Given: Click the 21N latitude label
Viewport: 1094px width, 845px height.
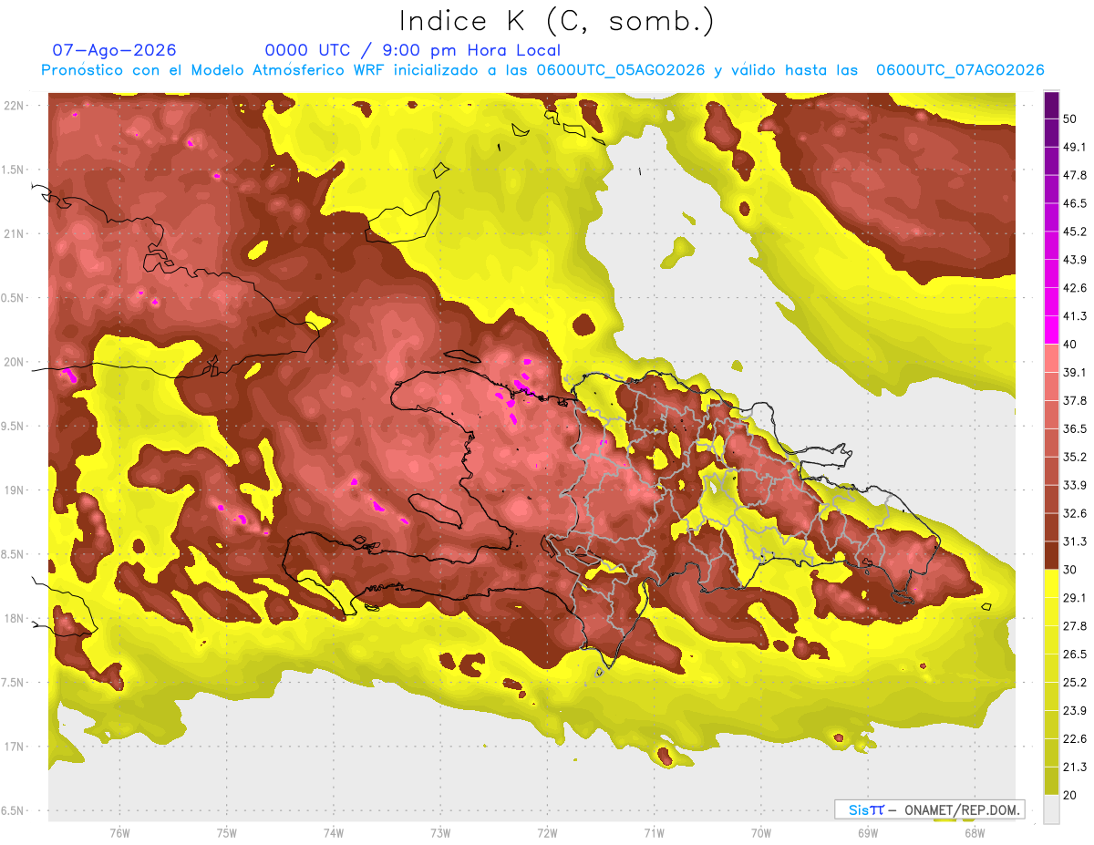Looking at the screenshot, I should (x=15, y=233).
